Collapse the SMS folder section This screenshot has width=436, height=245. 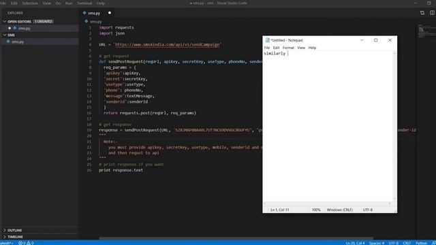pyautogui.click(x=5, y=35)
